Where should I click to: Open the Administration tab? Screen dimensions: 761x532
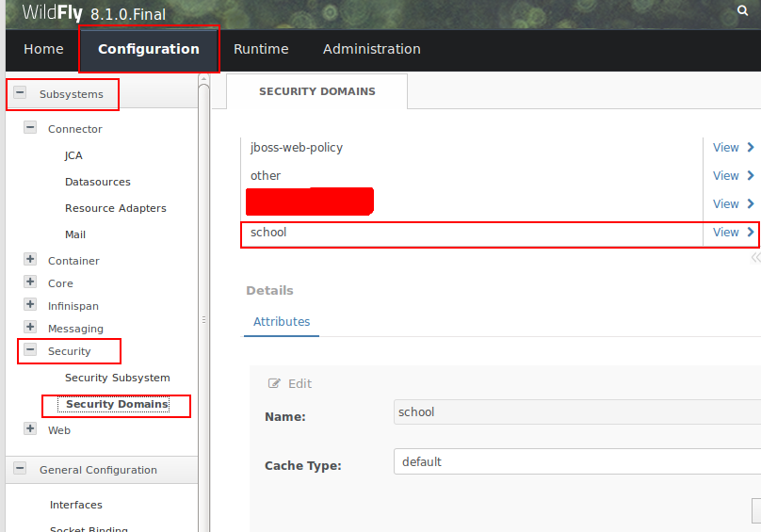coord(372,49)
